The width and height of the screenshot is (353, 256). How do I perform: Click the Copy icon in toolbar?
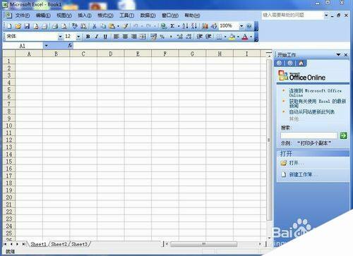(x=103, y=26)
